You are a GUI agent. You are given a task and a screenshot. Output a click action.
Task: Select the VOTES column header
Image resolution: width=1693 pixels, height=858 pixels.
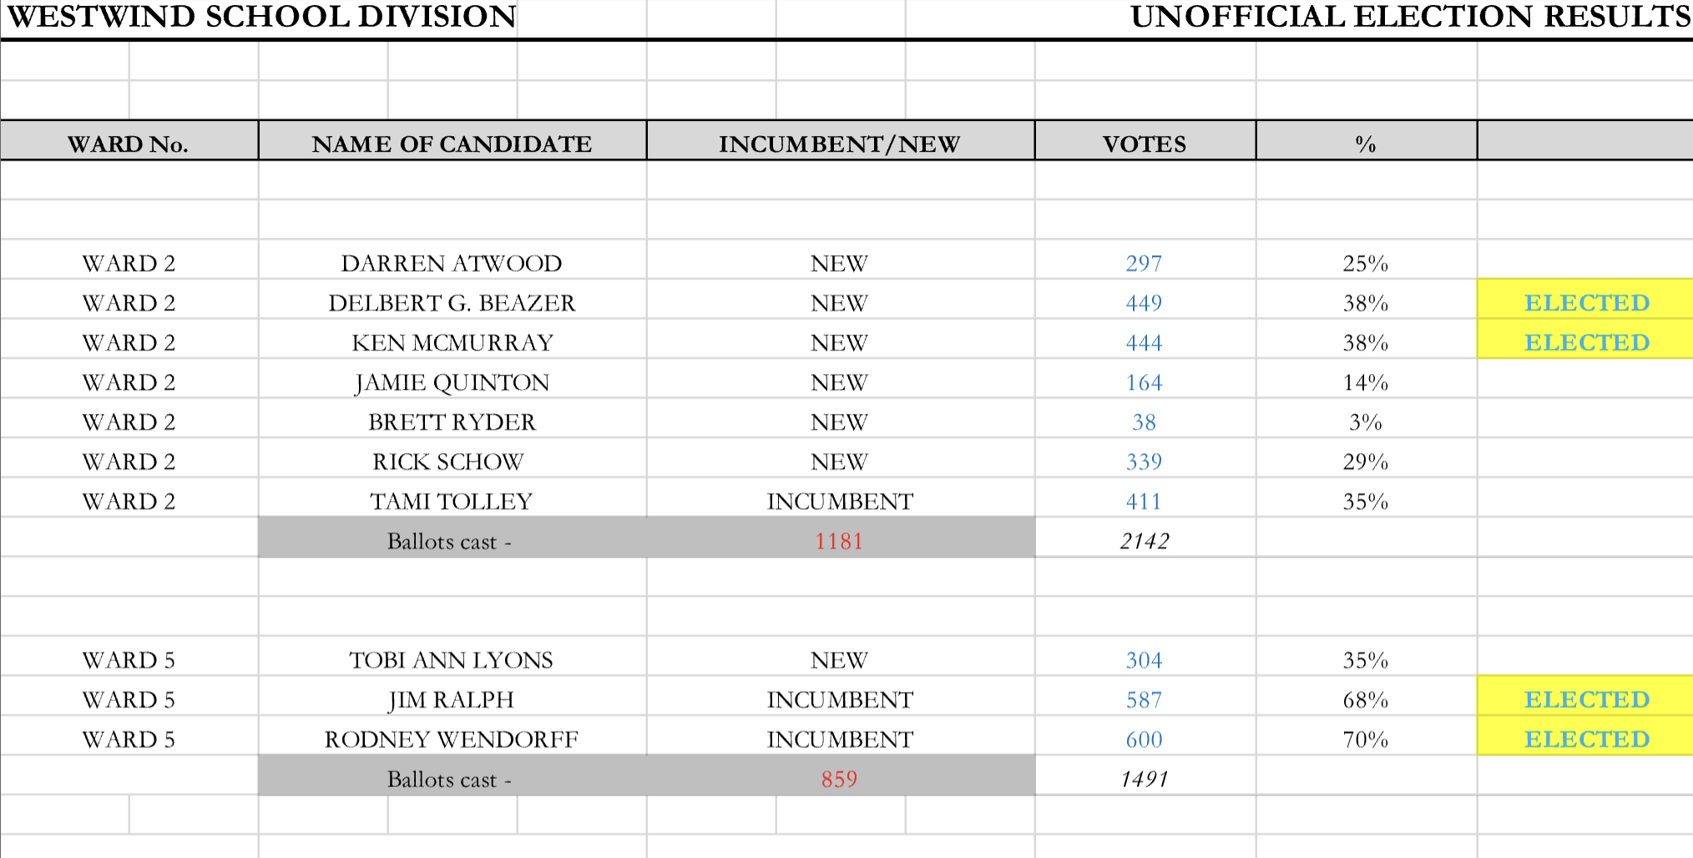point(1144,144)
